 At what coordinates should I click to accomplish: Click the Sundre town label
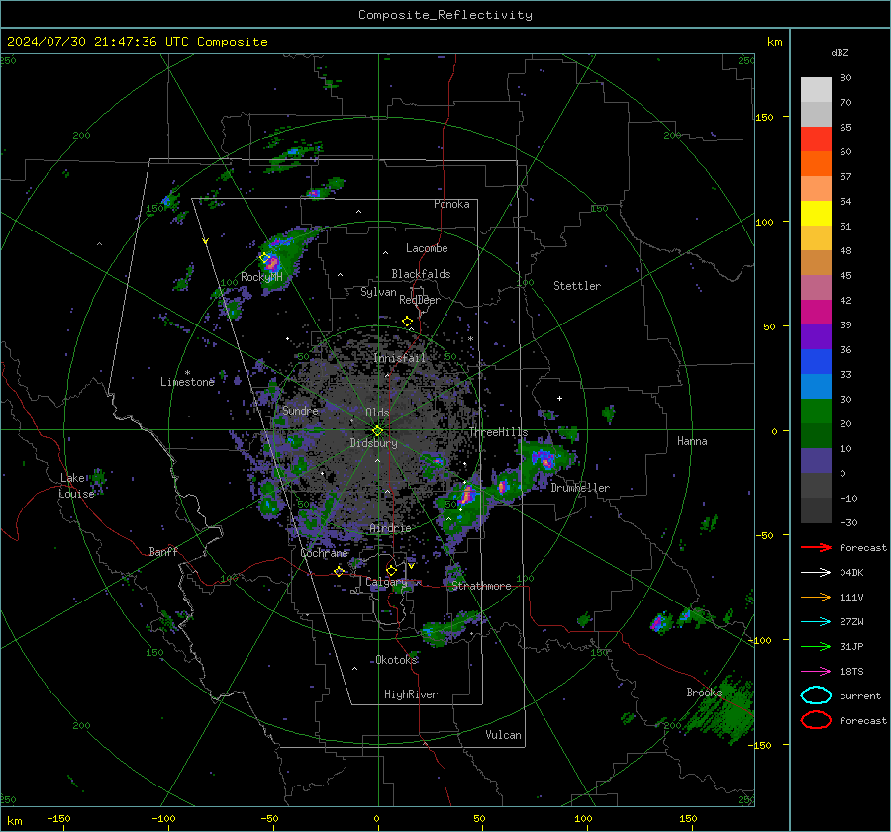coord(300,410)
